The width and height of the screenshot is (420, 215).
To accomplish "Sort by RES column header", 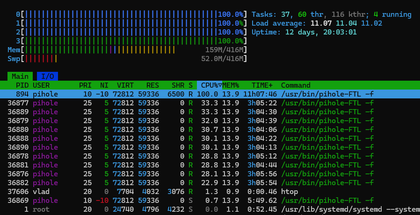I will click(x=152, y=85).
